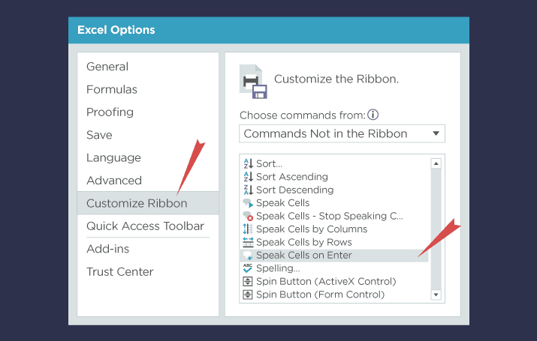The width and height of the screenshot is (537, 341).
Task: Click the Speak Cells by Rows icon
Action: [248, 242]
